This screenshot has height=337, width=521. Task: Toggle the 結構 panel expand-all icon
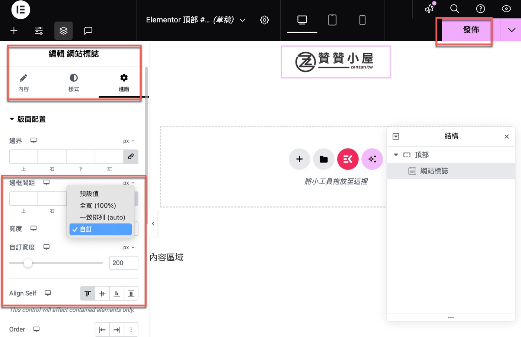tap(396, 137)
